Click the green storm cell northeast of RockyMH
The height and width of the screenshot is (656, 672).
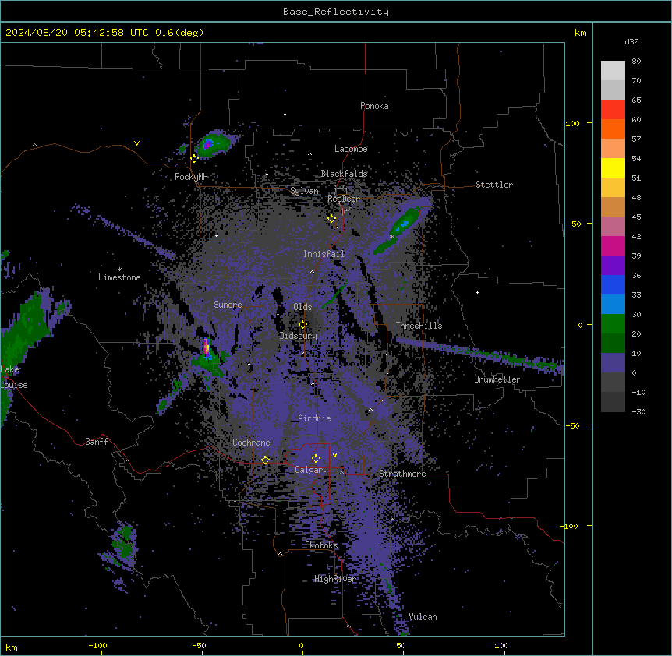pyautogui.click(x=213, y=144)
